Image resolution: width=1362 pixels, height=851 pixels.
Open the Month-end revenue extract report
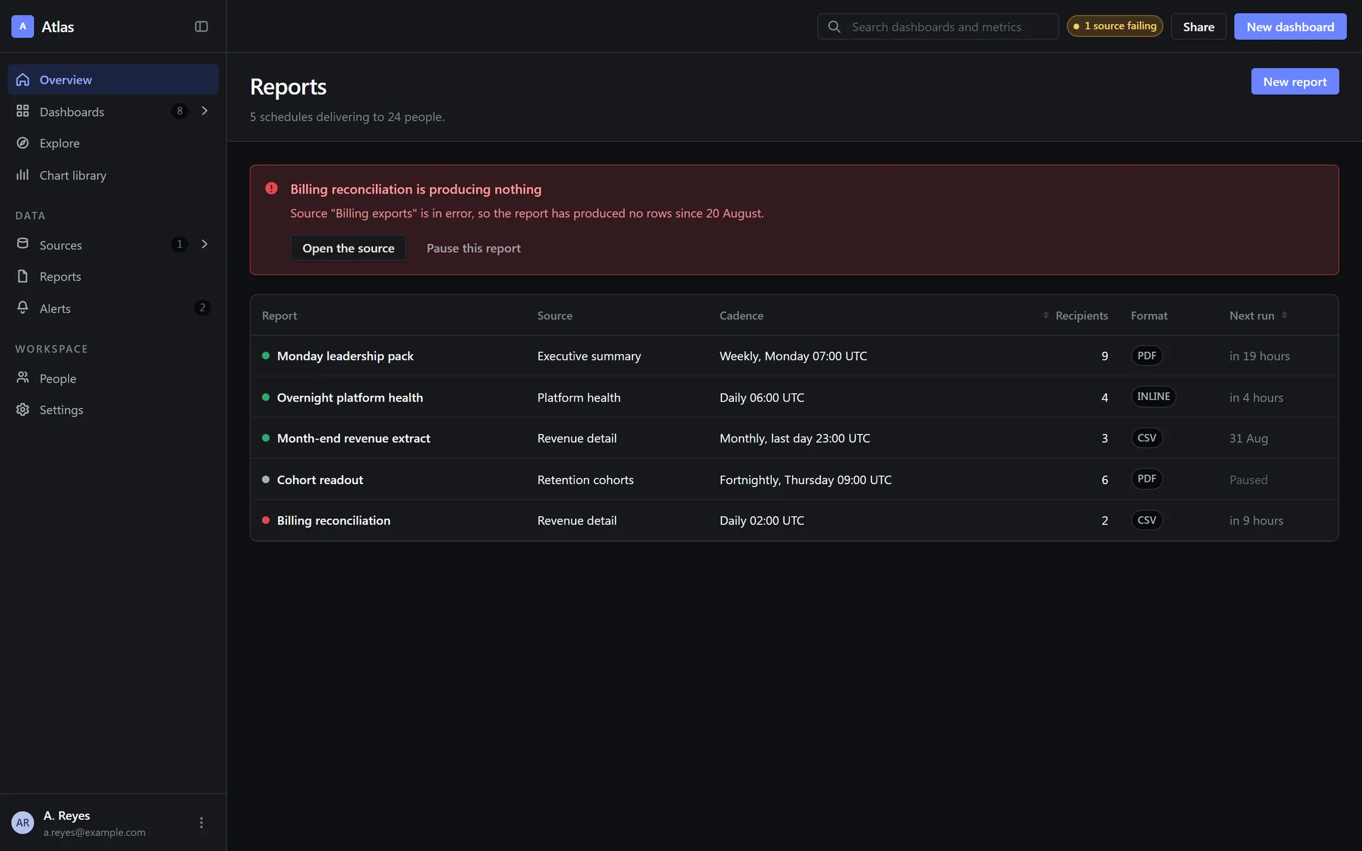354,438
